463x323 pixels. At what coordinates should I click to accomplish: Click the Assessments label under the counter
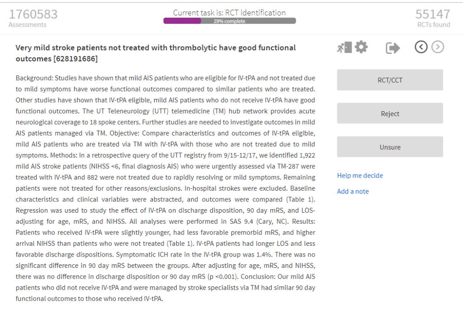coord(27,25)
